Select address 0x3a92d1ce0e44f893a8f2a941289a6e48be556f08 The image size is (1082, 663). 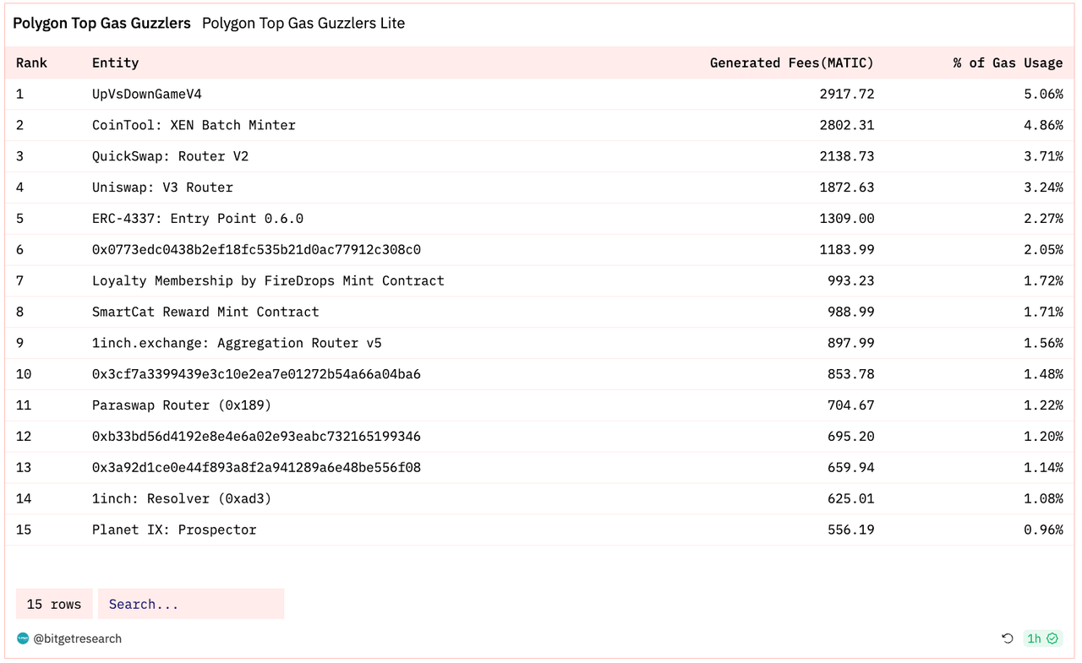(256, 468)
